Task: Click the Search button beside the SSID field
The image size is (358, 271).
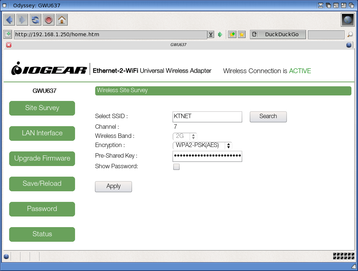Action: coord(268,117)
